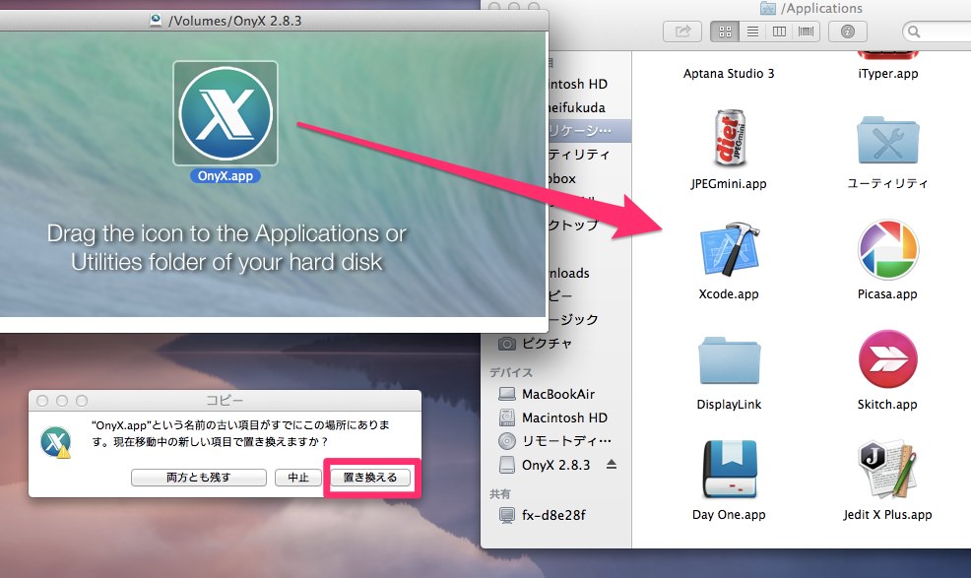The image size is (971, 578).
Task: Click the 両方とも残す button to keep both
Action: [x=199, y=477]
